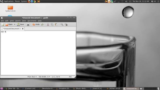Open the volume control speaker icon

coord(126,1)
